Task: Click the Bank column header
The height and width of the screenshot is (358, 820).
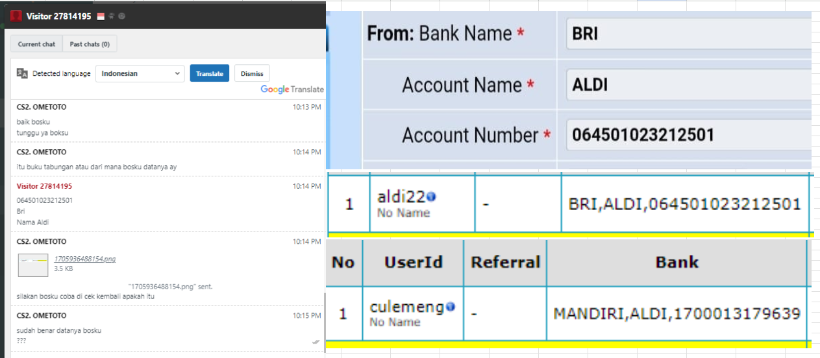Action: [677, 262]
